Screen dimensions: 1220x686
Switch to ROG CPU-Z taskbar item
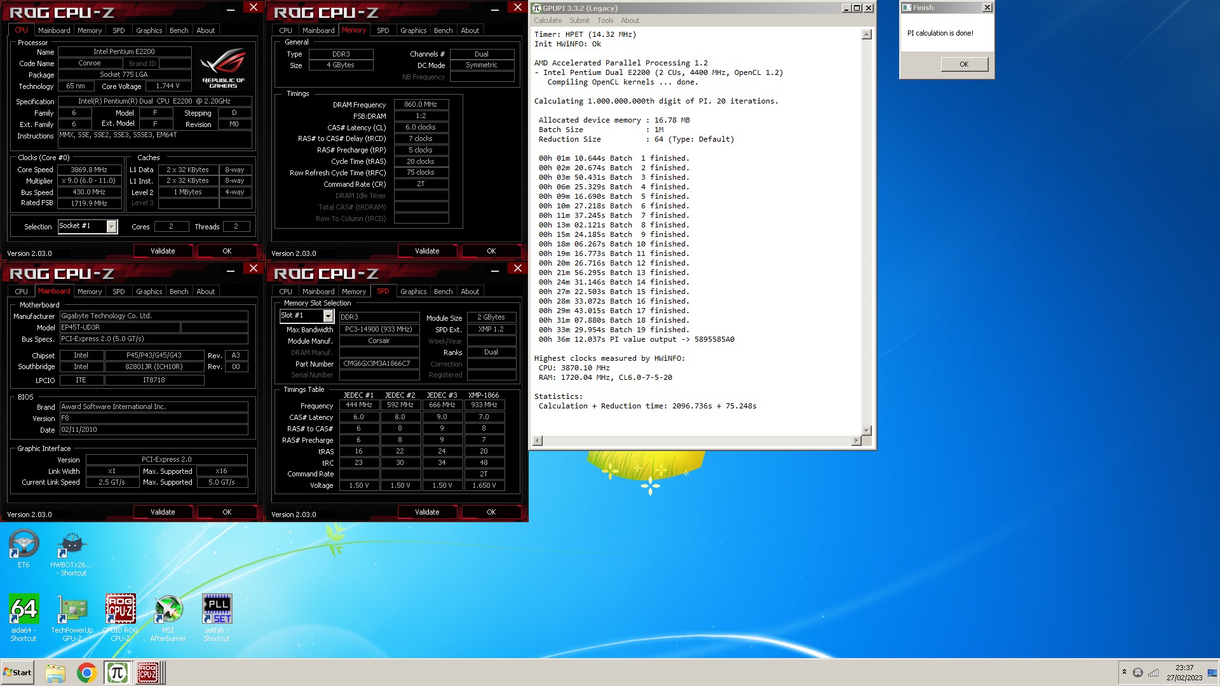click(x=149, y=673)
